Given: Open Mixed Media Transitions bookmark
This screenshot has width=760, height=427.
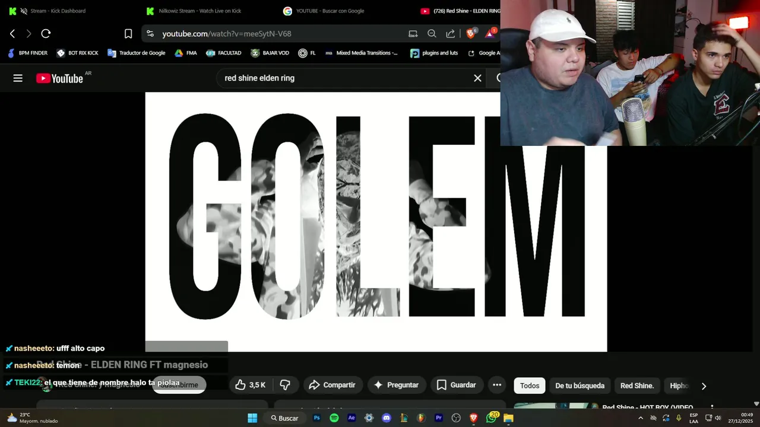Looking at the screenshot, I should click(362, 53).
